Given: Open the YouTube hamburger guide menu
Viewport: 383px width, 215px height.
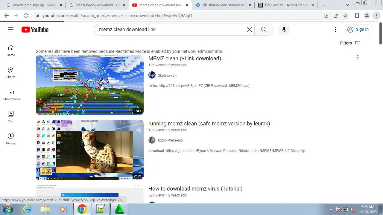Looking at the screenshot, I should click(11, 29).
